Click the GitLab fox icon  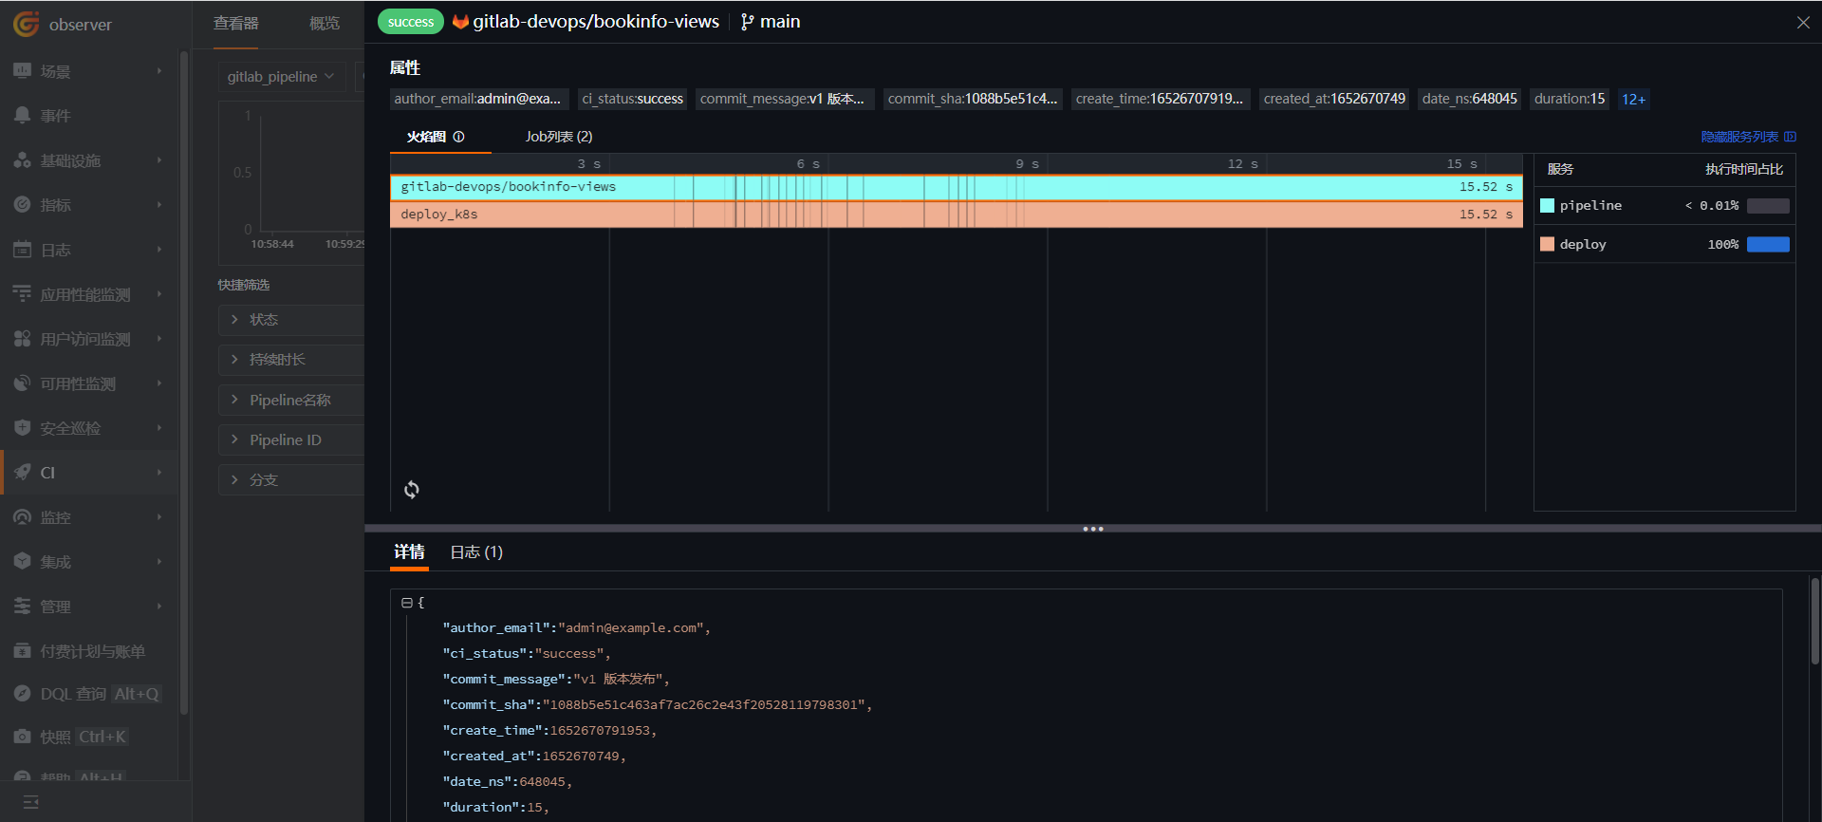click(x=460, y=22)
